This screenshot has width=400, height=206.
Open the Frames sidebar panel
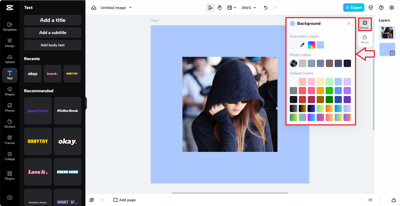[10, 140]
